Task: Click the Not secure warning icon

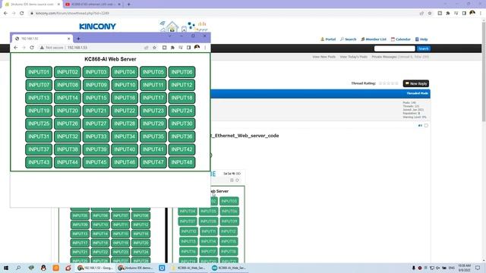Action: (x=42, y=48)
